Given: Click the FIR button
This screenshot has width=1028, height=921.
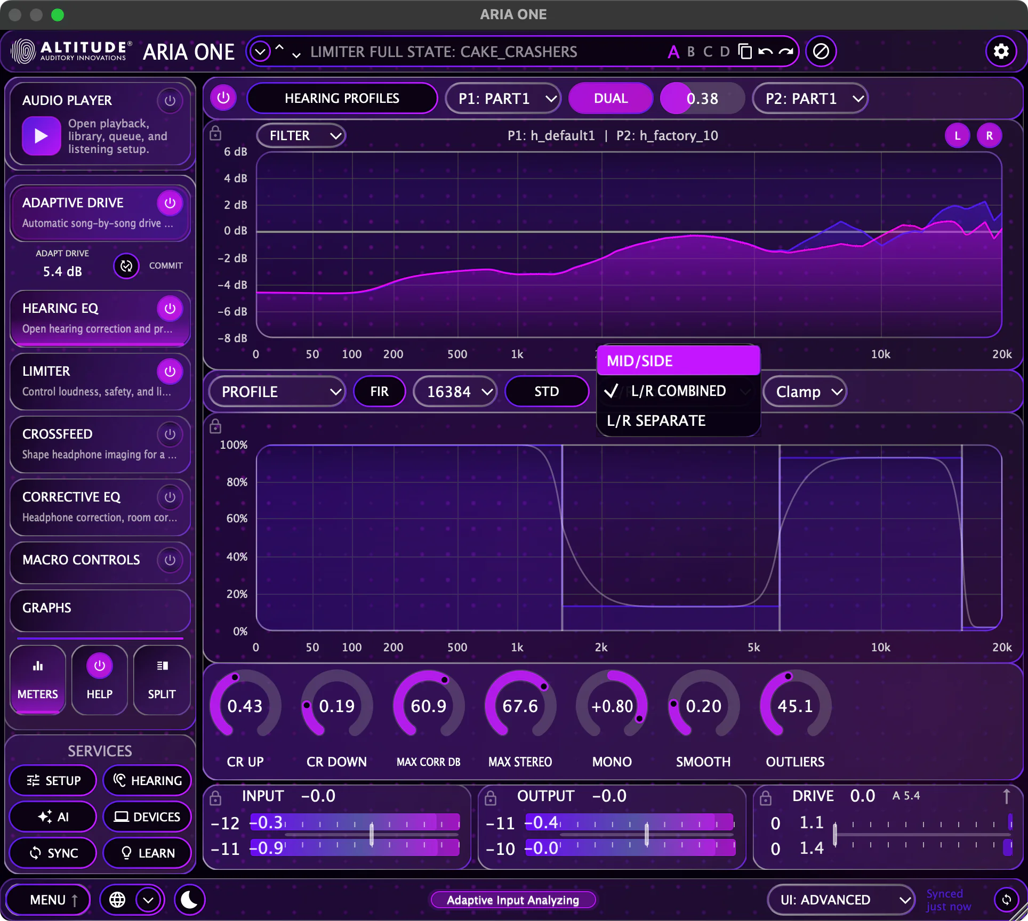Looking at the screenshot, I should [x=380, y=392].
